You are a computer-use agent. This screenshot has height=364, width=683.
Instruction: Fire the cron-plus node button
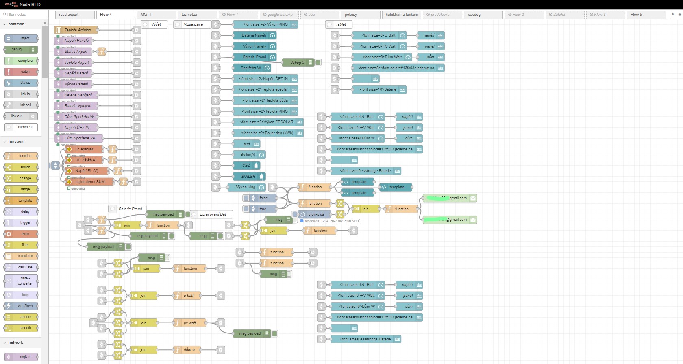click(x=295, y=214)
